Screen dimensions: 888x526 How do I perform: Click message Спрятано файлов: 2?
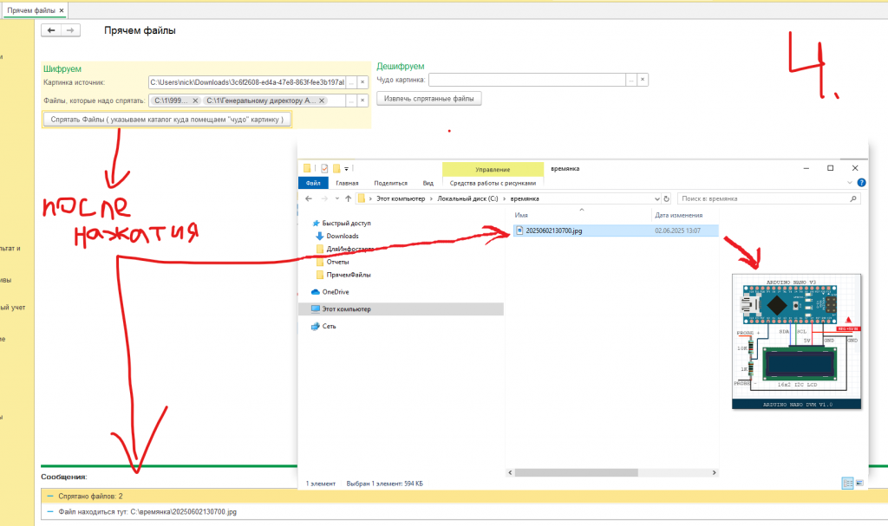90,496
